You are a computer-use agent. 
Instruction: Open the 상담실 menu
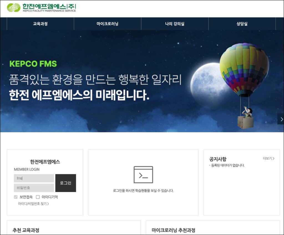pos(242,24)
